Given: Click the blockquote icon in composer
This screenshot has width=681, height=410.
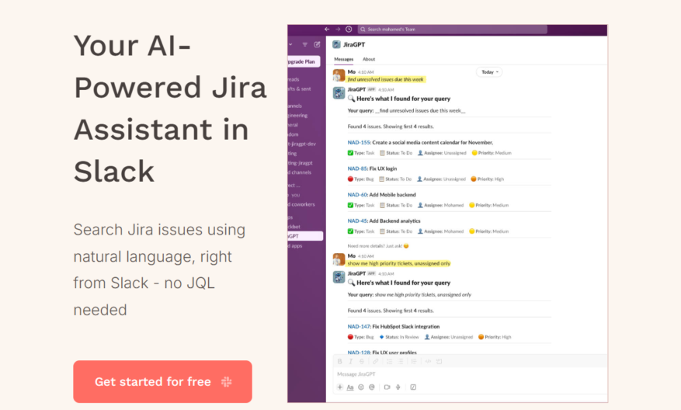Looking at the screenshot, I should coord(414,361).
